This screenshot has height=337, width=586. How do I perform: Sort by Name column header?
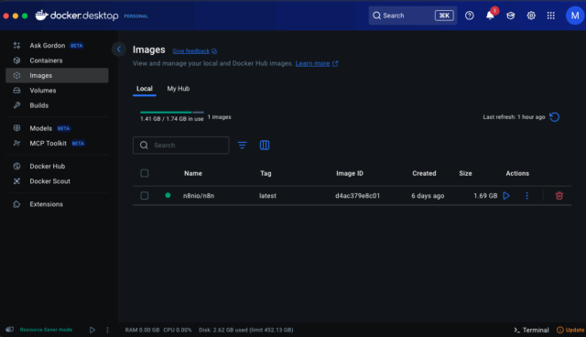[193, 173]
